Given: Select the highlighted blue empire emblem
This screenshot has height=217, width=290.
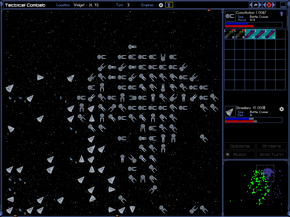Looking at the screenshot, I should tap(169, 5).
